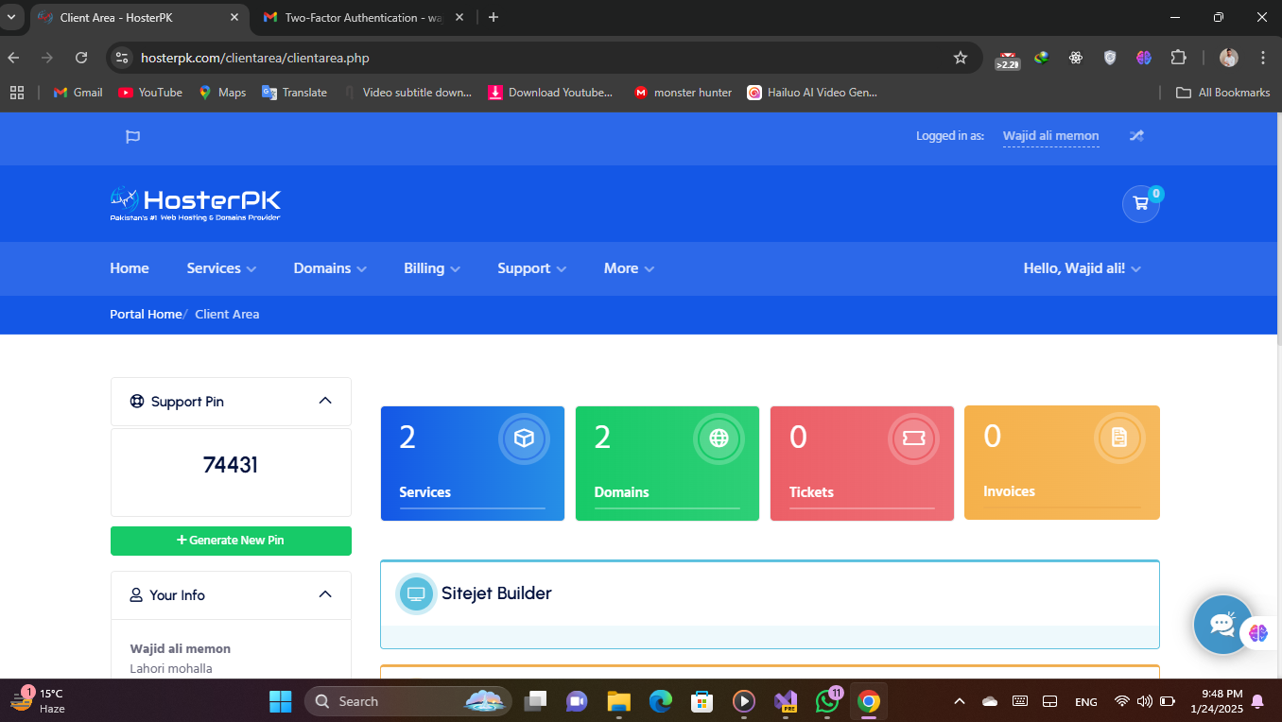Click the Tickets card icon
Screen dimensions: 1282x722
coord(913,438)
